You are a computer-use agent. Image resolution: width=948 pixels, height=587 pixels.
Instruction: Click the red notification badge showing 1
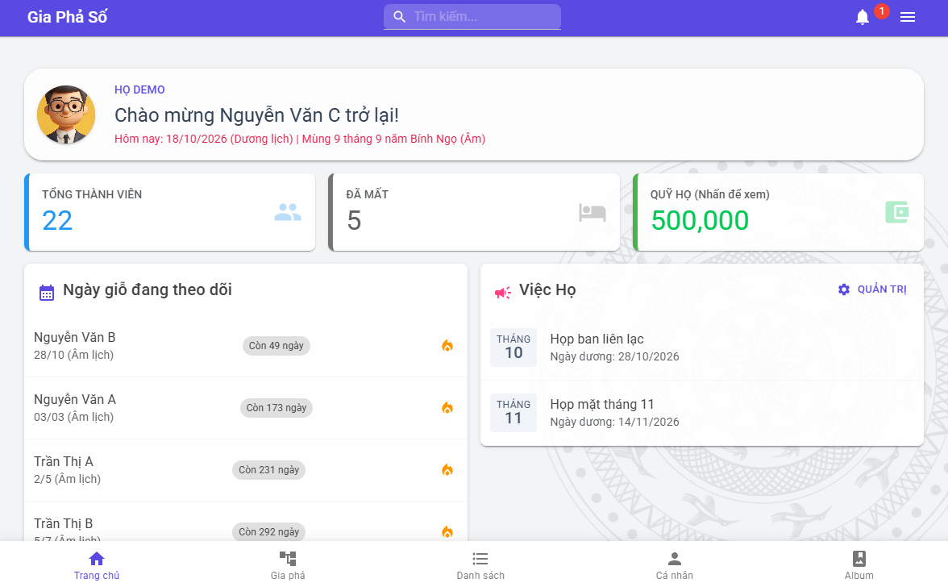(882, 10)
